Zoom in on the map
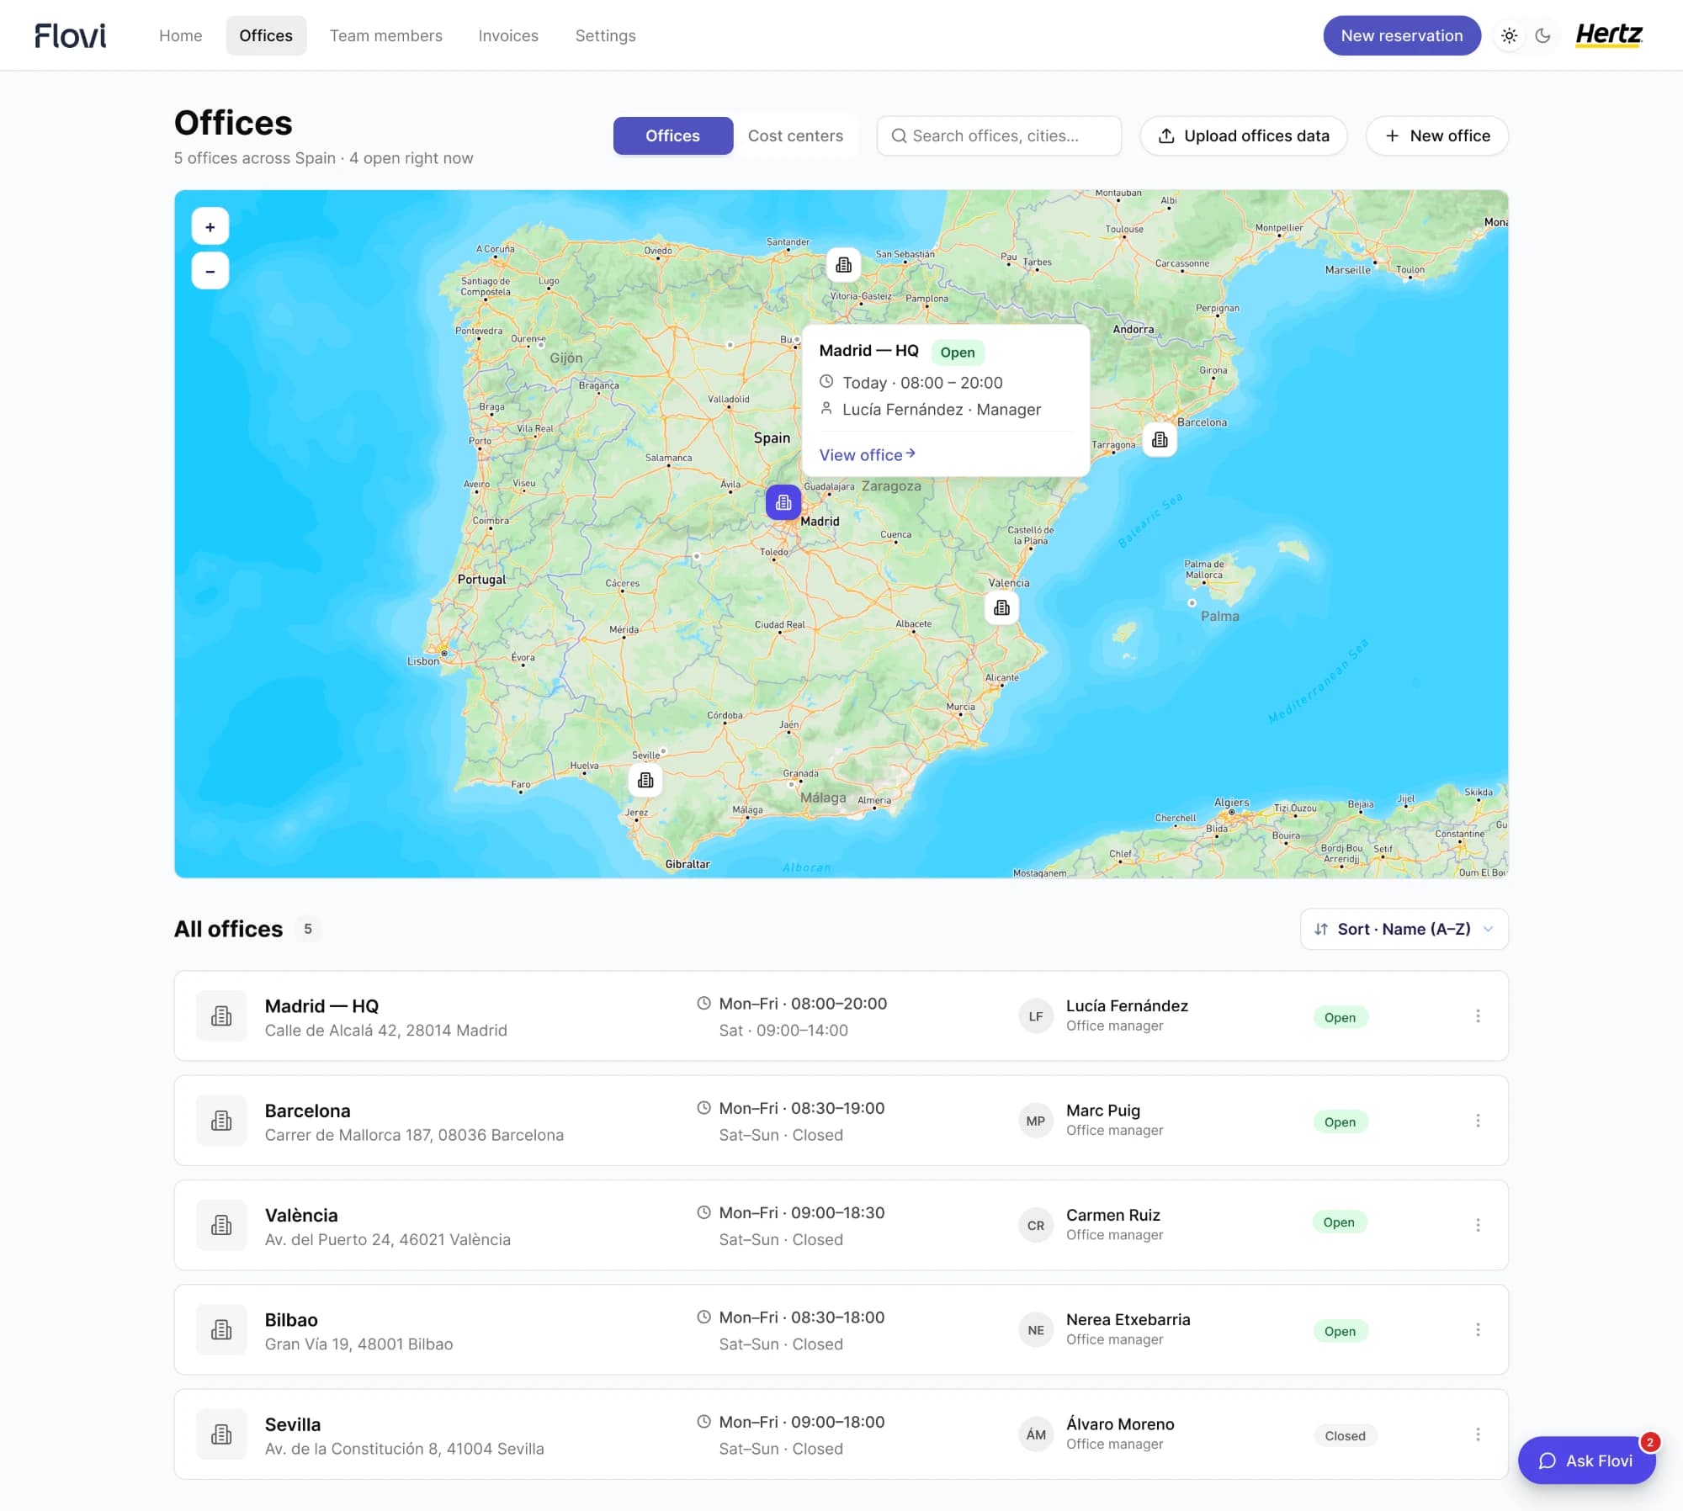The height and width of the screenshot is (1511, 1683). click(210, 226)
